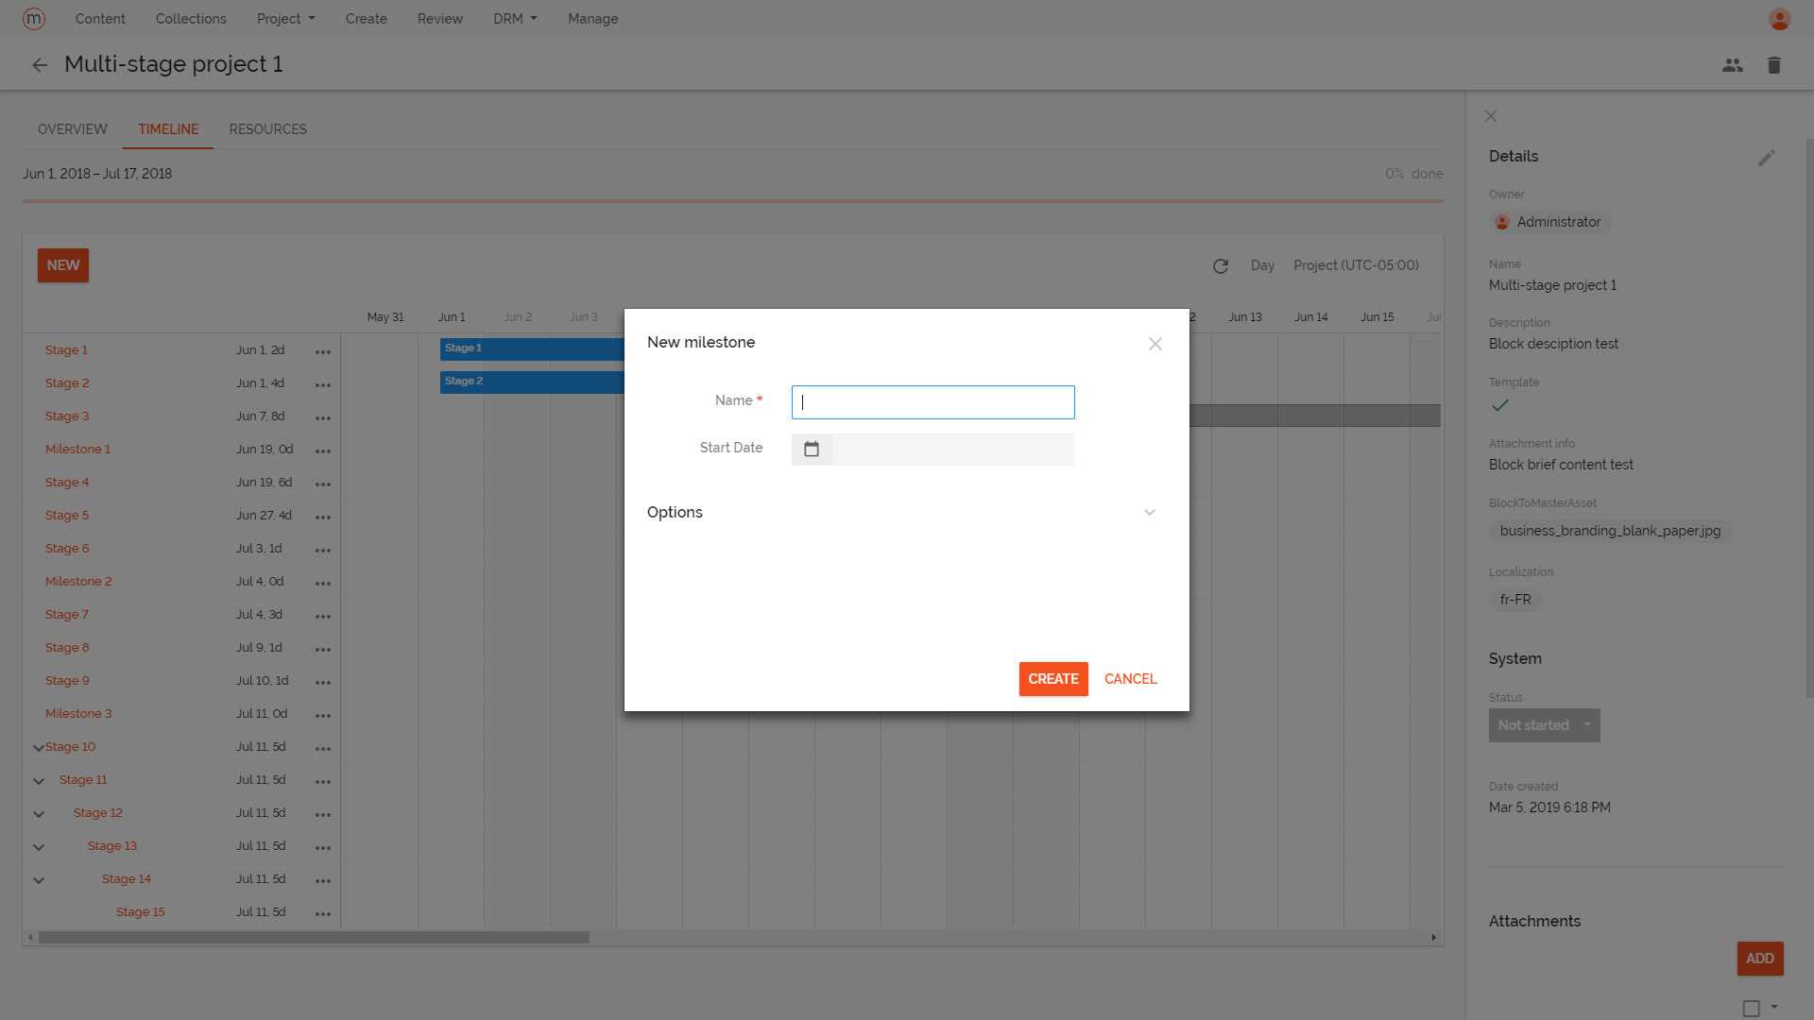Screen dimensions: 1814x1020
Task: Close the Details panel with the X
Action: pyautogui.click(x=1490, y=116)
